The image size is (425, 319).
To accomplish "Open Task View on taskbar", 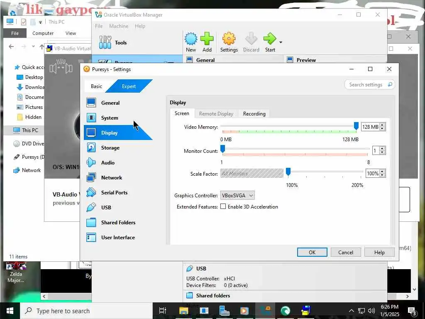I will coord(163,311).
